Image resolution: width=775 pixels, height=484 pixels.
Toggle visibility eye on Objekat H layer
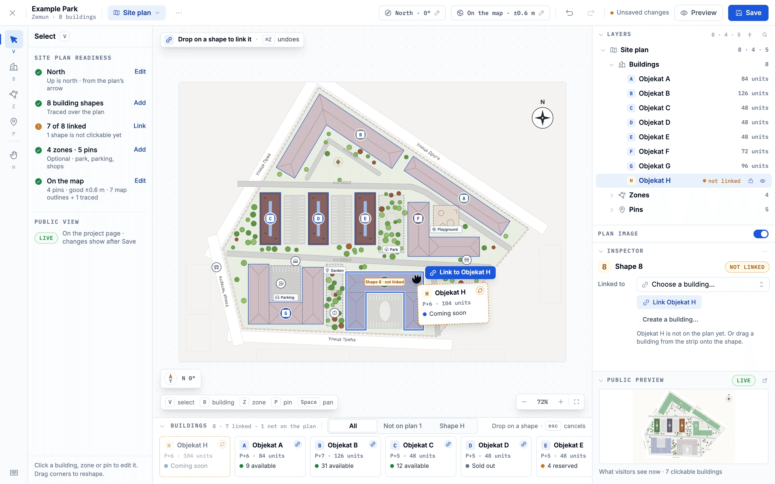763,181
